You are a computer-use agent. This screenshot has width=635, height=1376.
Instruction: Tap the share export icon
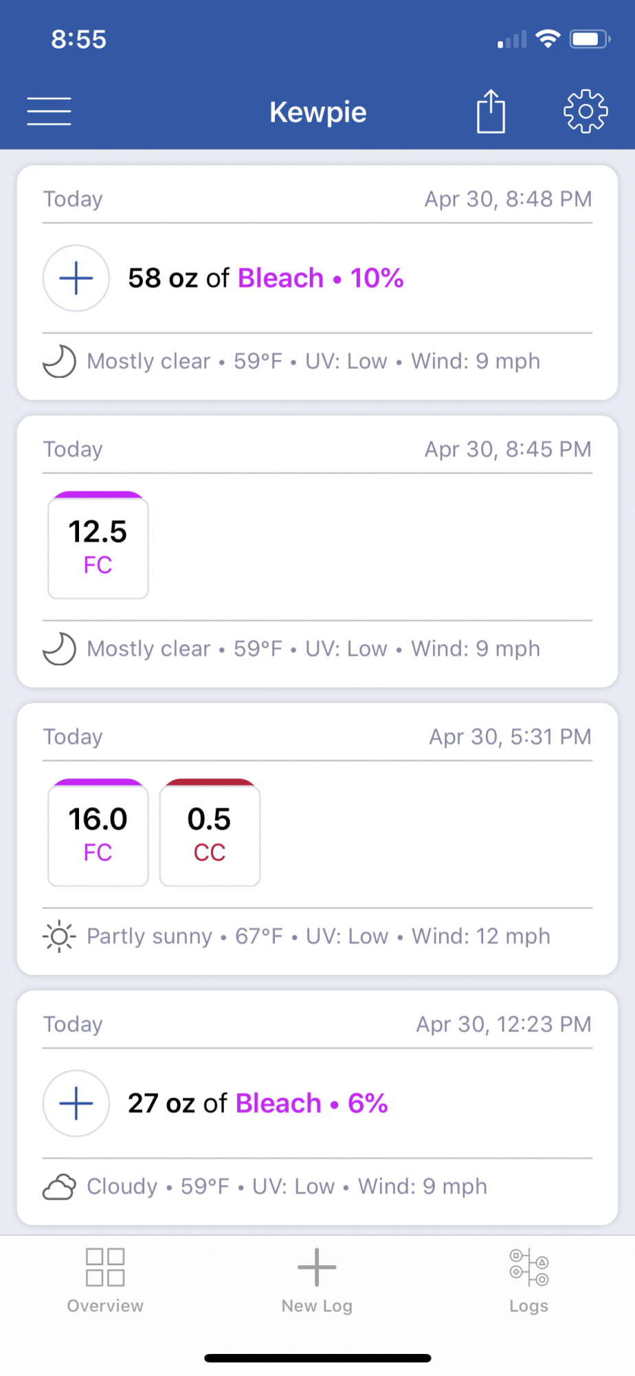(x=491, y=111)
